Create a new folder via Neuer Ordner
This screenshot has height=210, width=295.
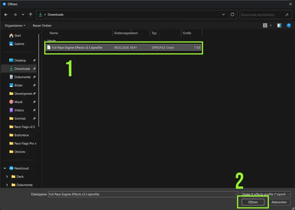tap(42, 25)
